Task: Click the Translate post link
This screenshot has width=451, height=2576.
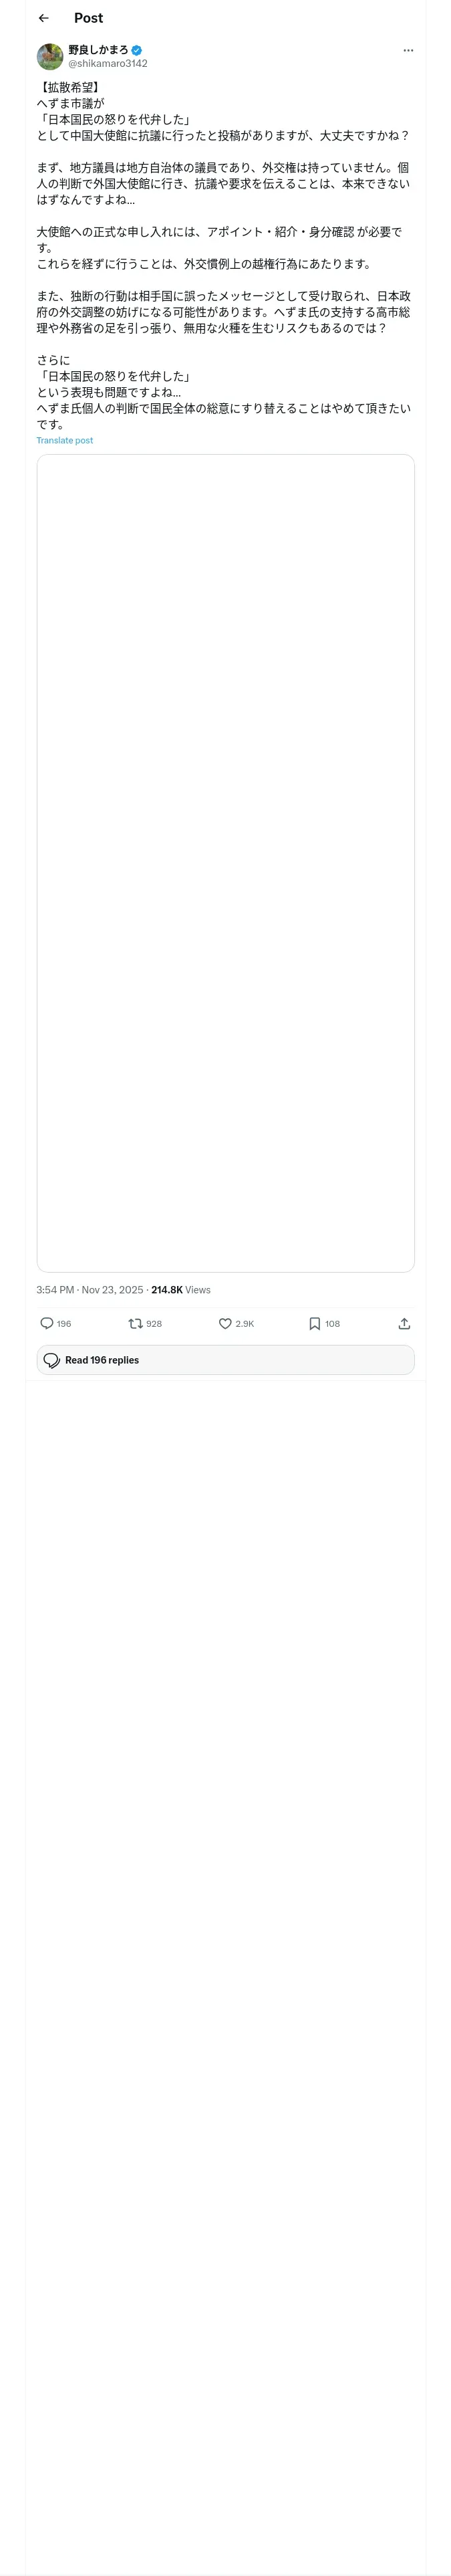Action: [x=65, y=440]
